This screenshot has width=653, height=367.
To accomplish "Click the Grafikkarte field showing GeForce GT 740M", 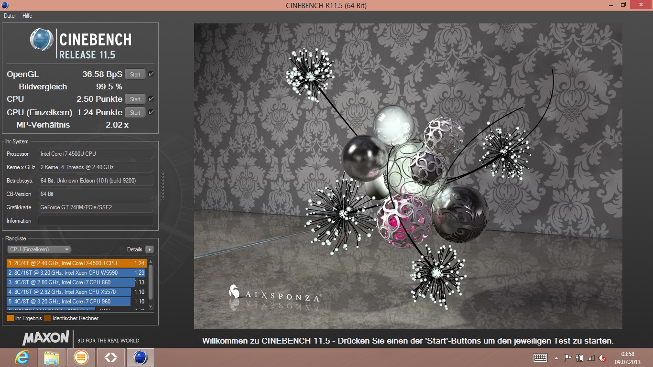I will pos(96,207).
